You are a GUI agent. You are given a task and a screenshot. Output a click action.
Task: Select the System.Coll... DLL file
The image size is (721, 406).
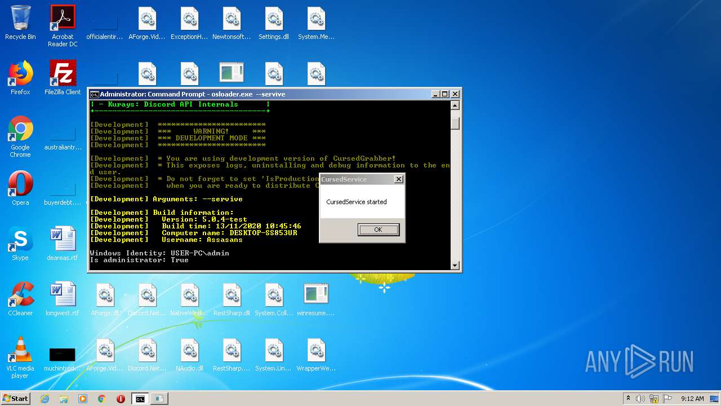(274, 299)
